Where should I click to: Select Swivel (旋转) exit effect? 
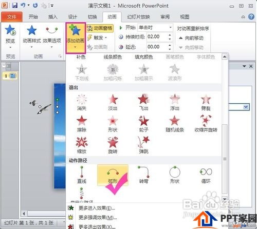click(x=113, y=145)
